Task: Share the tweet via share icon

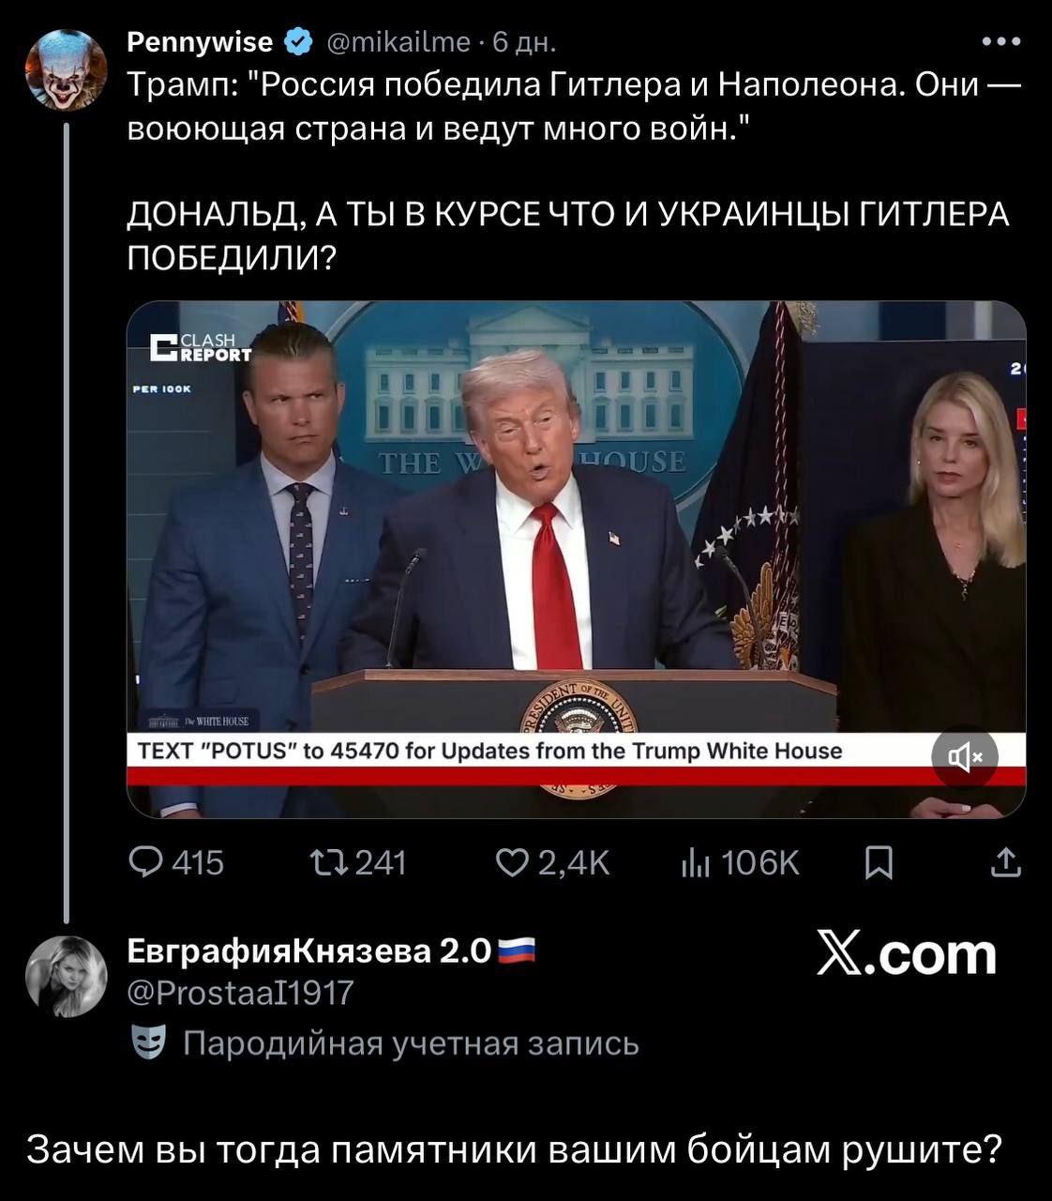Action: coord(1005,862)
